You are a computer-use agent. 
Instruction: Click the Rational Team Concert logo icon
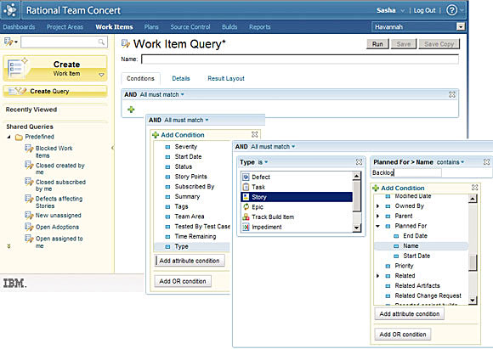point(10,9)
